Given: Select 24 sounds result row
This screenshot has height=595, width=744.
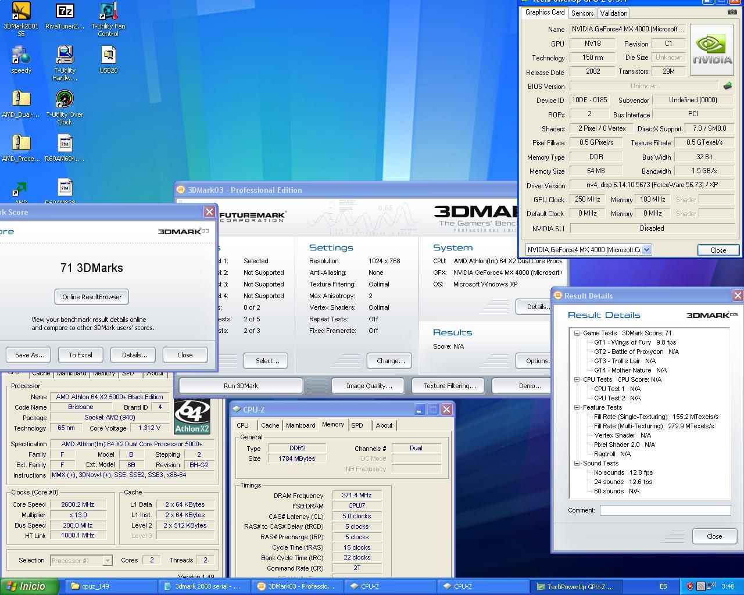Looking at the screenshot, I should coord(623,482).
